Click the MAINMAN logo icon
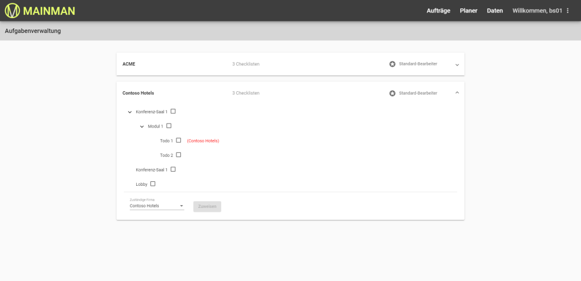This screenshot has height=281, width=581. (x=12, y=10)
